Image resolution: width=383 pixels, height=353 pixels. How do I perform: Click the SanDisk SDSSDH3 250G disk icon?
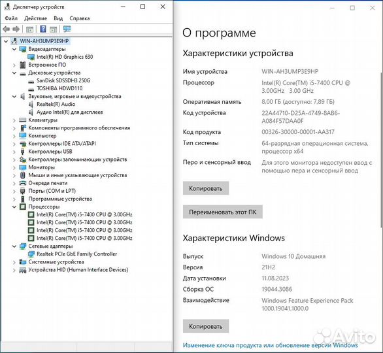point(31,81)
